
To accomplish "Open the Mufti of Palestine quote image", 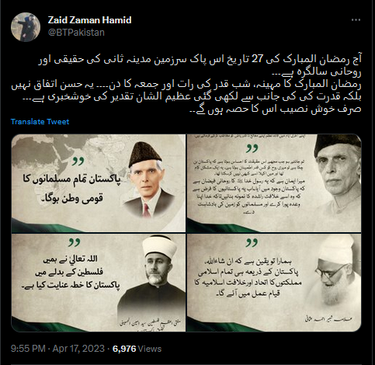I will point(99,283).
